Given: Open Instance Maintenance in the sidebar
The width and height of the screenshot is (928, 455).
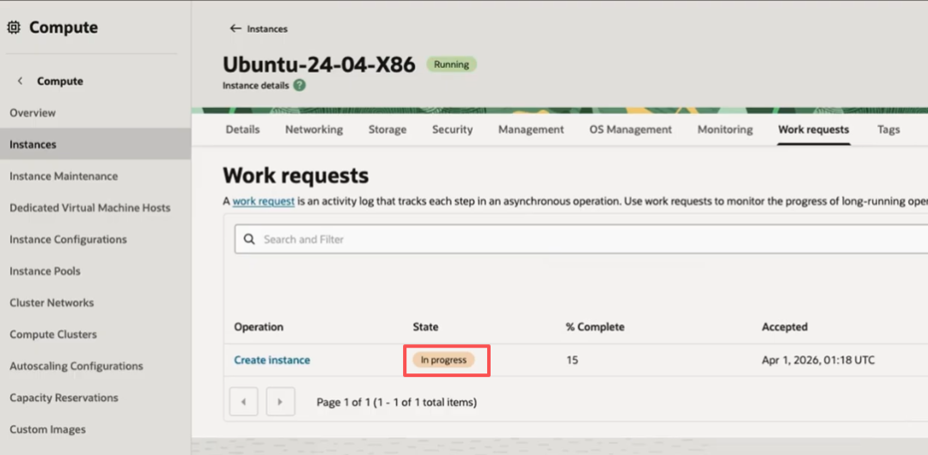Looking at the screenshot, I should [x=64, y=176].
